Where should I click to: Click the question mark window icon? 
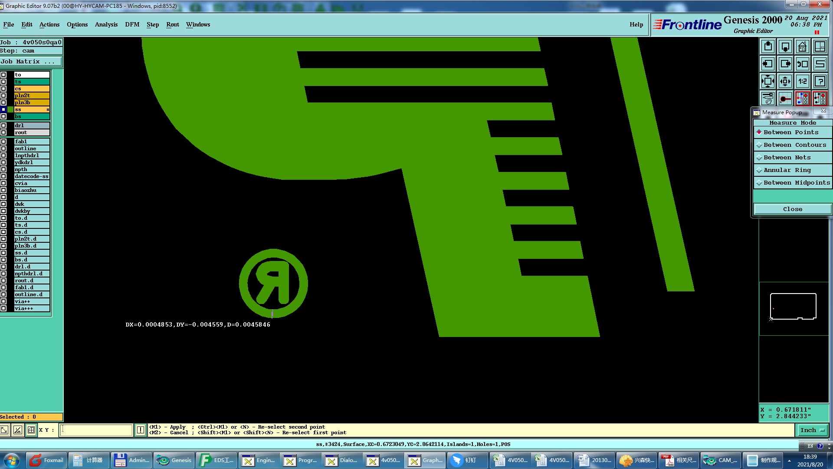tap(820, 81)
